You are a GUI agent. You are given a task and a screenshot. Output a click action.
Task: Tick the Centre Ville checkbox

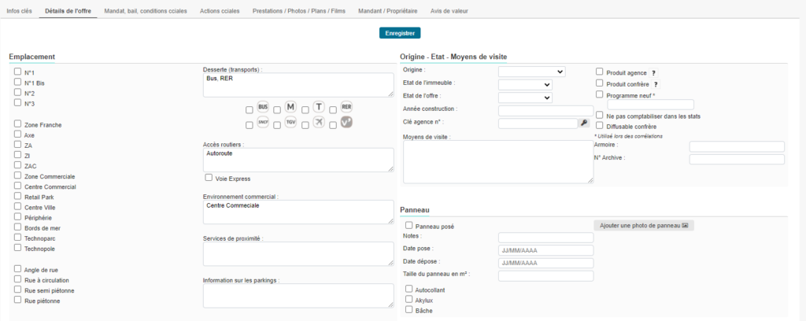(x=18, y=206)
